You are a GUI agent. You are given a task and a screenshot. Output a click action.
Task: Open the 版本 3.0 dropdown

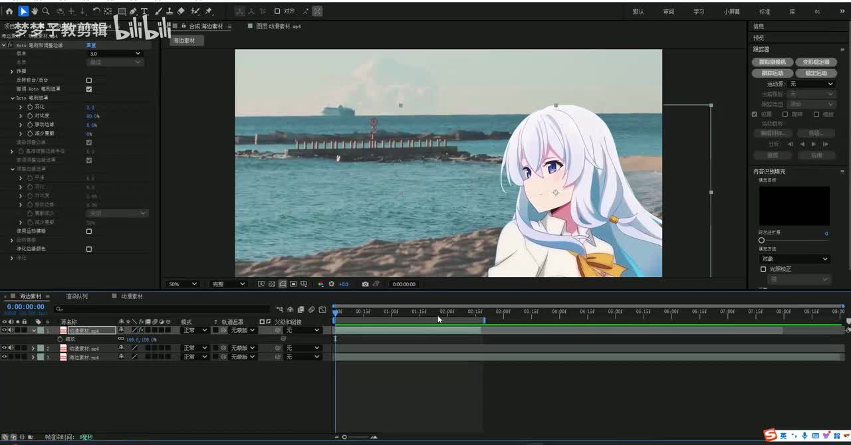click(x=115, y=54)
